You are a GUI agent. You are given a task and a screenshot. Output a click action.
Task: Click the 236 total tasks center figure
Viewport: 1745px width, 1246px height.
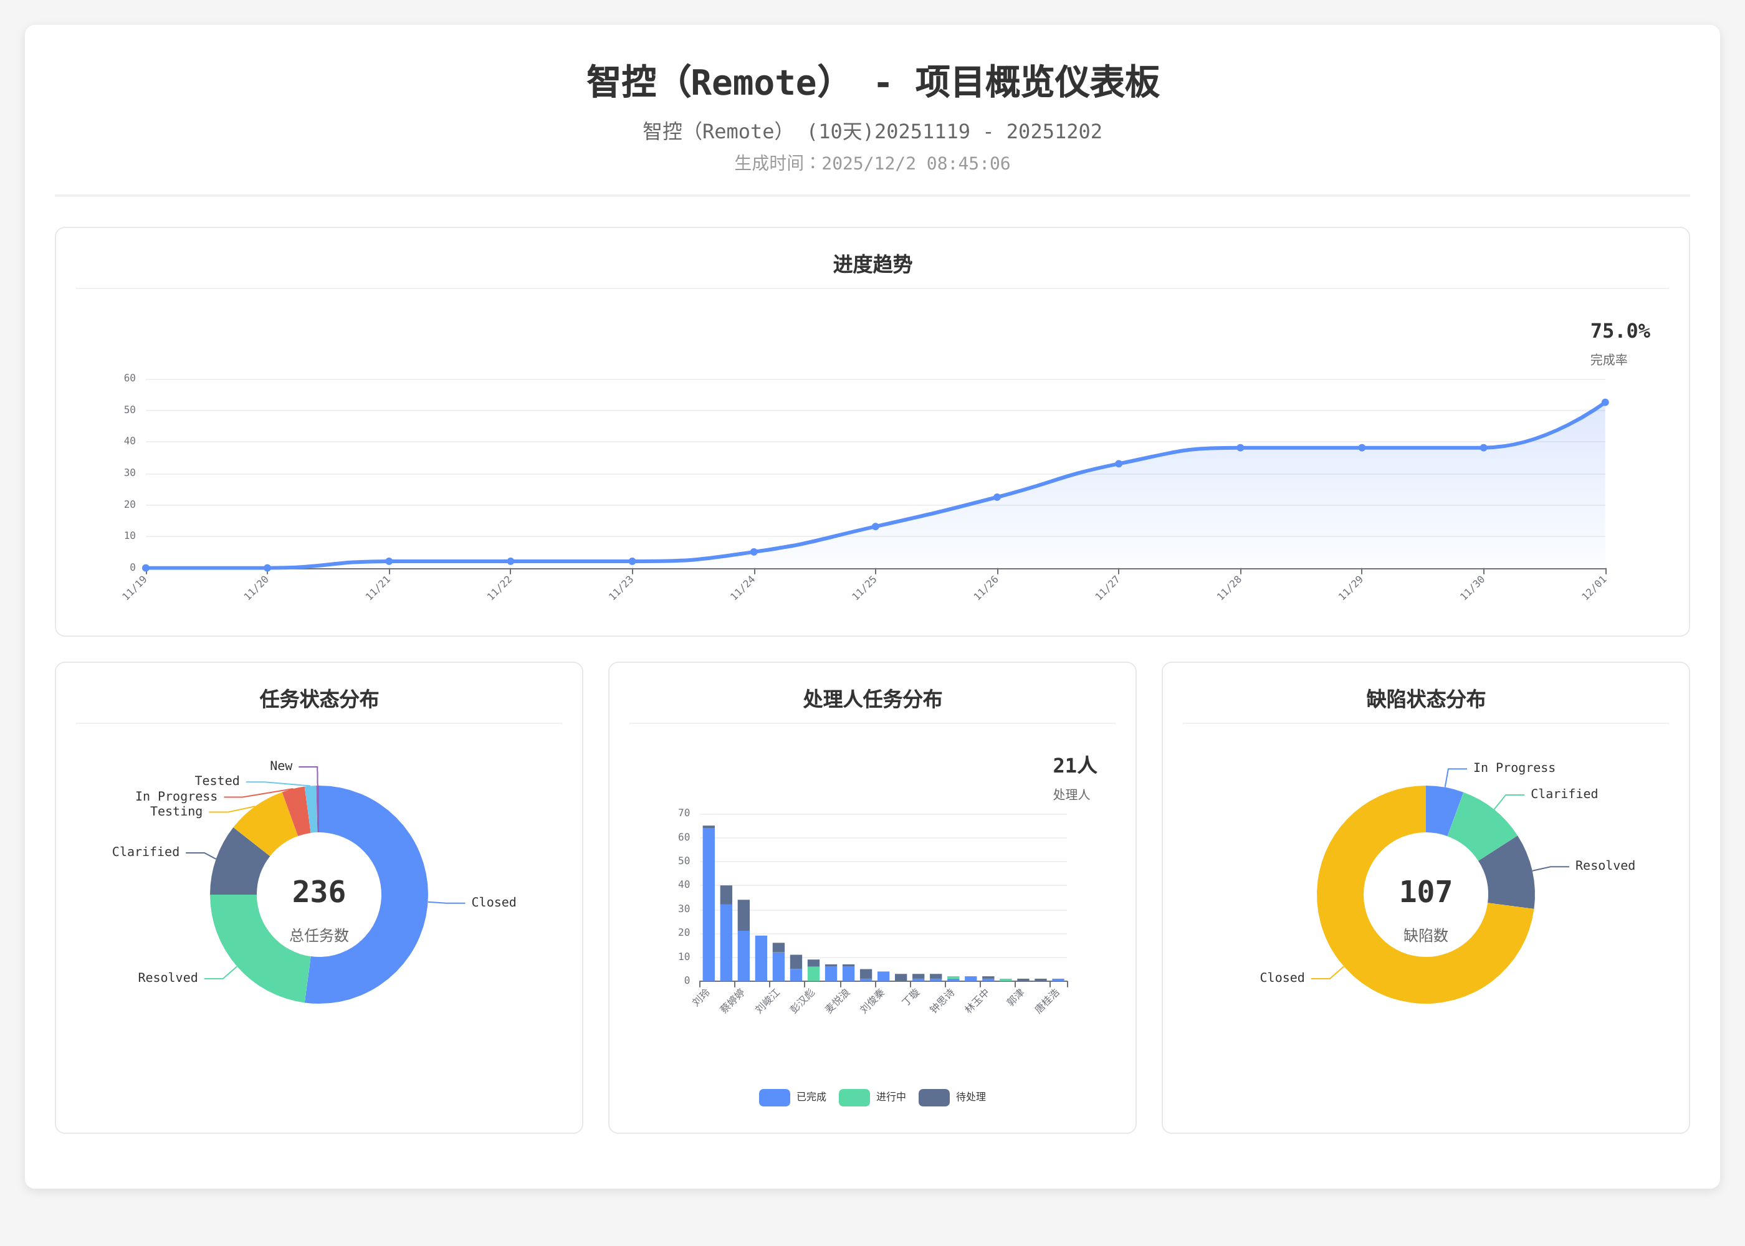click(318, 892)
